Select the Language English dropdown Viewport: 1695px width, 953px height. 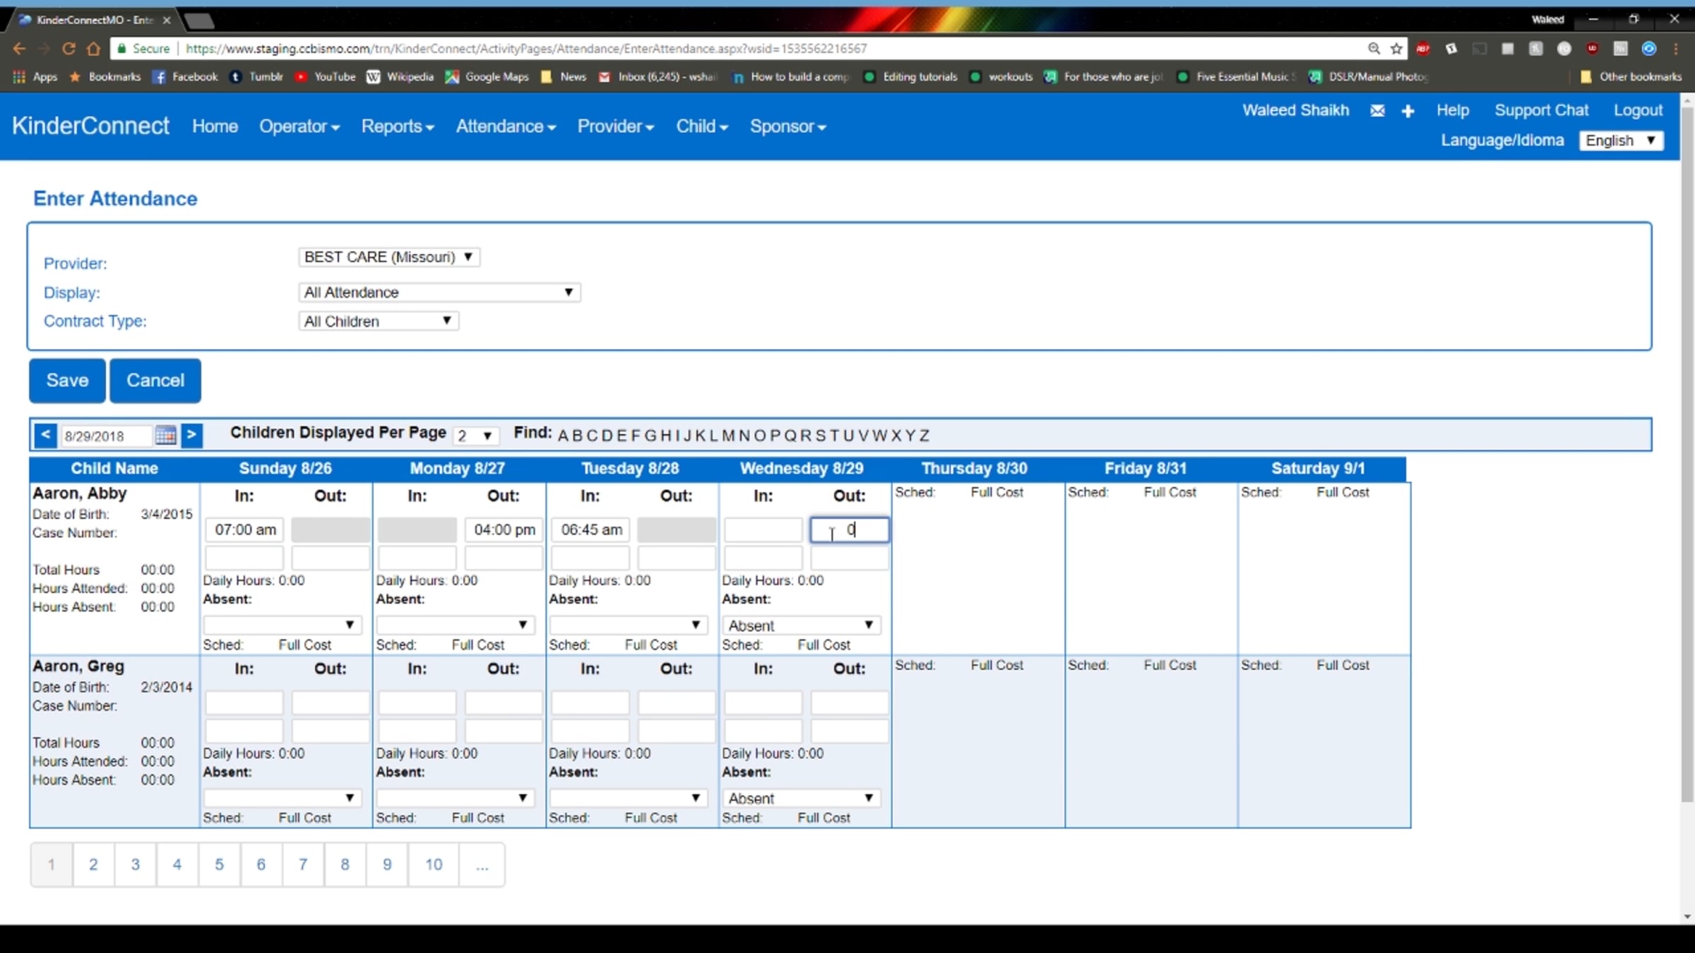pos(1621,140)
